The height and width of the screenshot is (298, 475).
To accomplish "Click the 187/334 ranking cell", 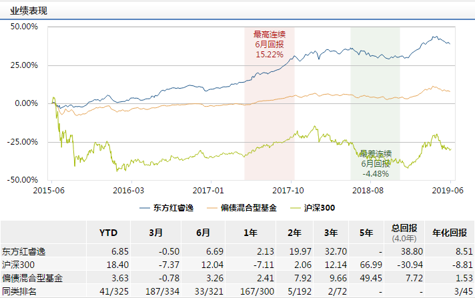I will point(162,291).
